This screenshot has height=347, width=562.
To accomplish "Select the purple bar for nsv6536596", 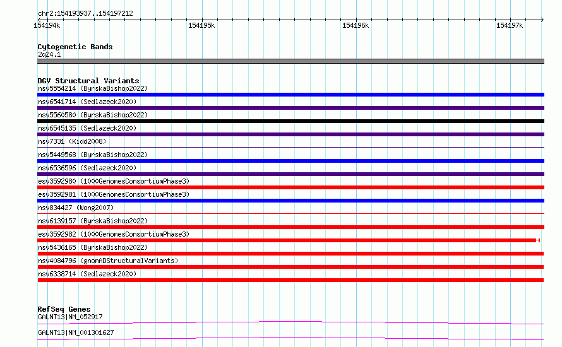I will [x=290, y=174].
